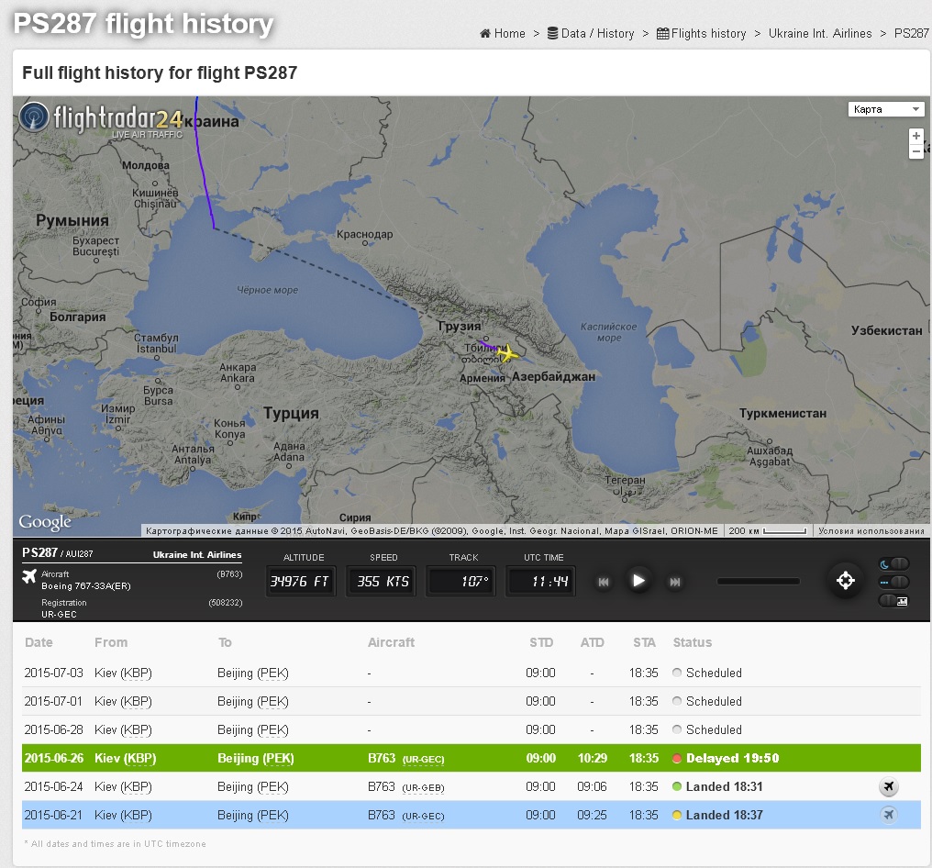Toggle the dotted track line switch
This screenshot has height=868, width=932.
[894, 582]
